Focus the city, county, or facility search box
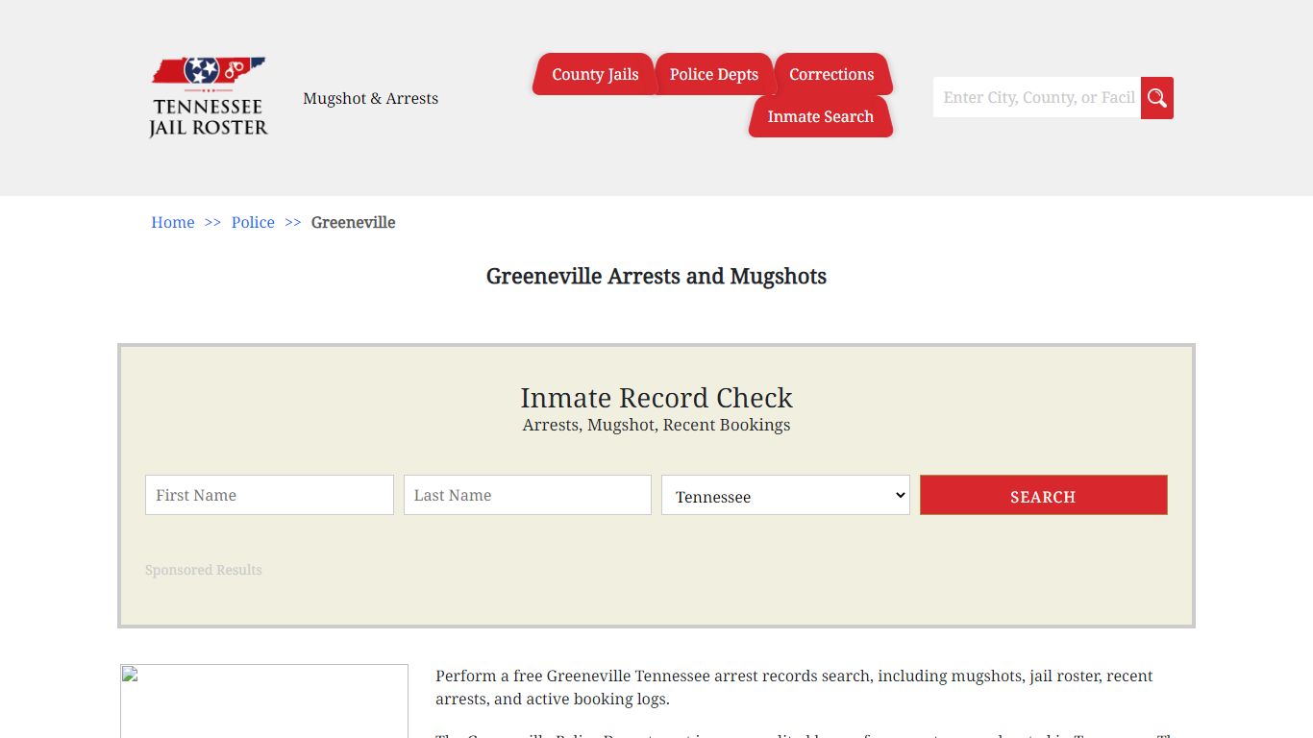This screenshot has height=738, width=1313. [x=1037, y=98]
